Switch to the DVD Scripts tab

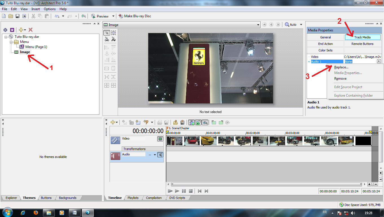[x=177, y=198]
